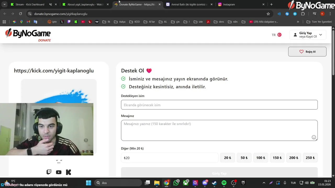Viewport: 335px width, 188px height.
Task: Open Gmail bookmark icon
Action: point(28,22)
